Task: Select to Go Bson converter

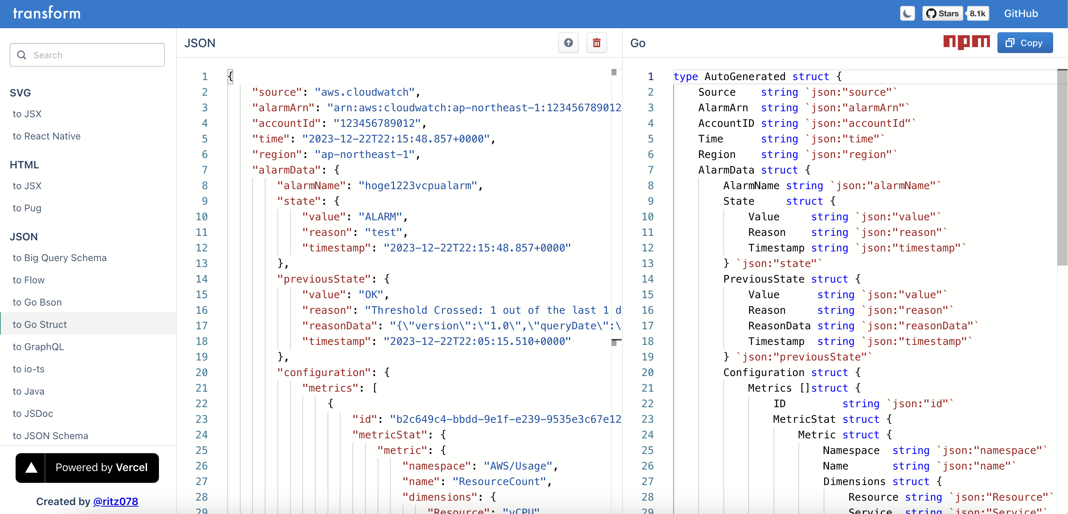Action: (37, 302)
